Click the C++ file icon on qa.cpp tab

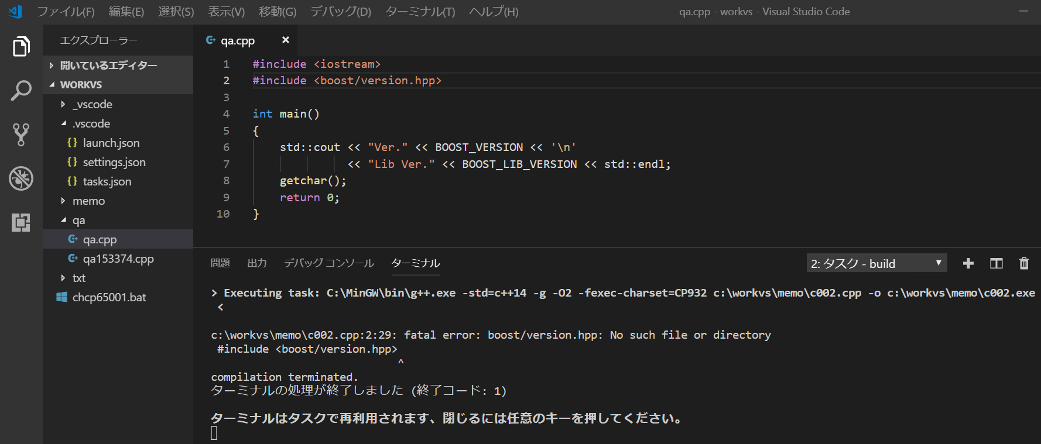(x=211, y=40)
